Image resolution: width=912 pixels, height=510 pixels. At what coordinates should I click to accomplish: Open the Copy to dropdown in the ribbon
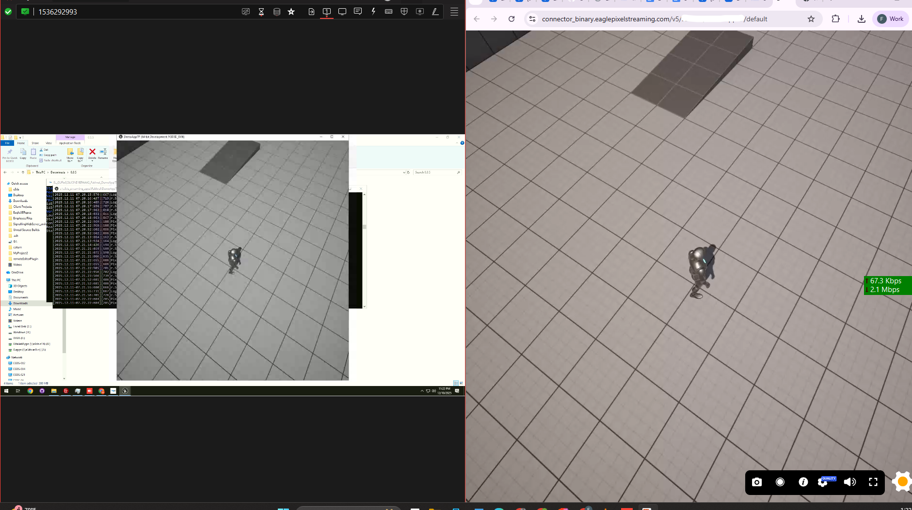click(x=80, y=155)
